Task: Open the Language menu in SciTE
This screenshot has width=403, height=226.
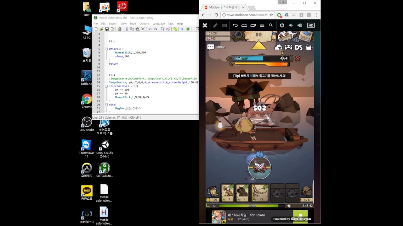Action: pos(159,24)
